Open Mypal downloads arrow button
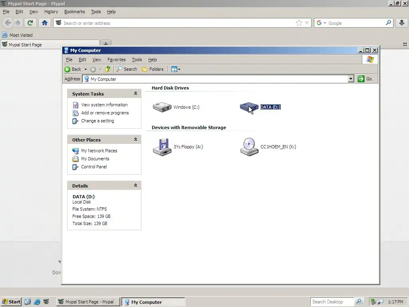The image size is (409, 307). (402, 23)
